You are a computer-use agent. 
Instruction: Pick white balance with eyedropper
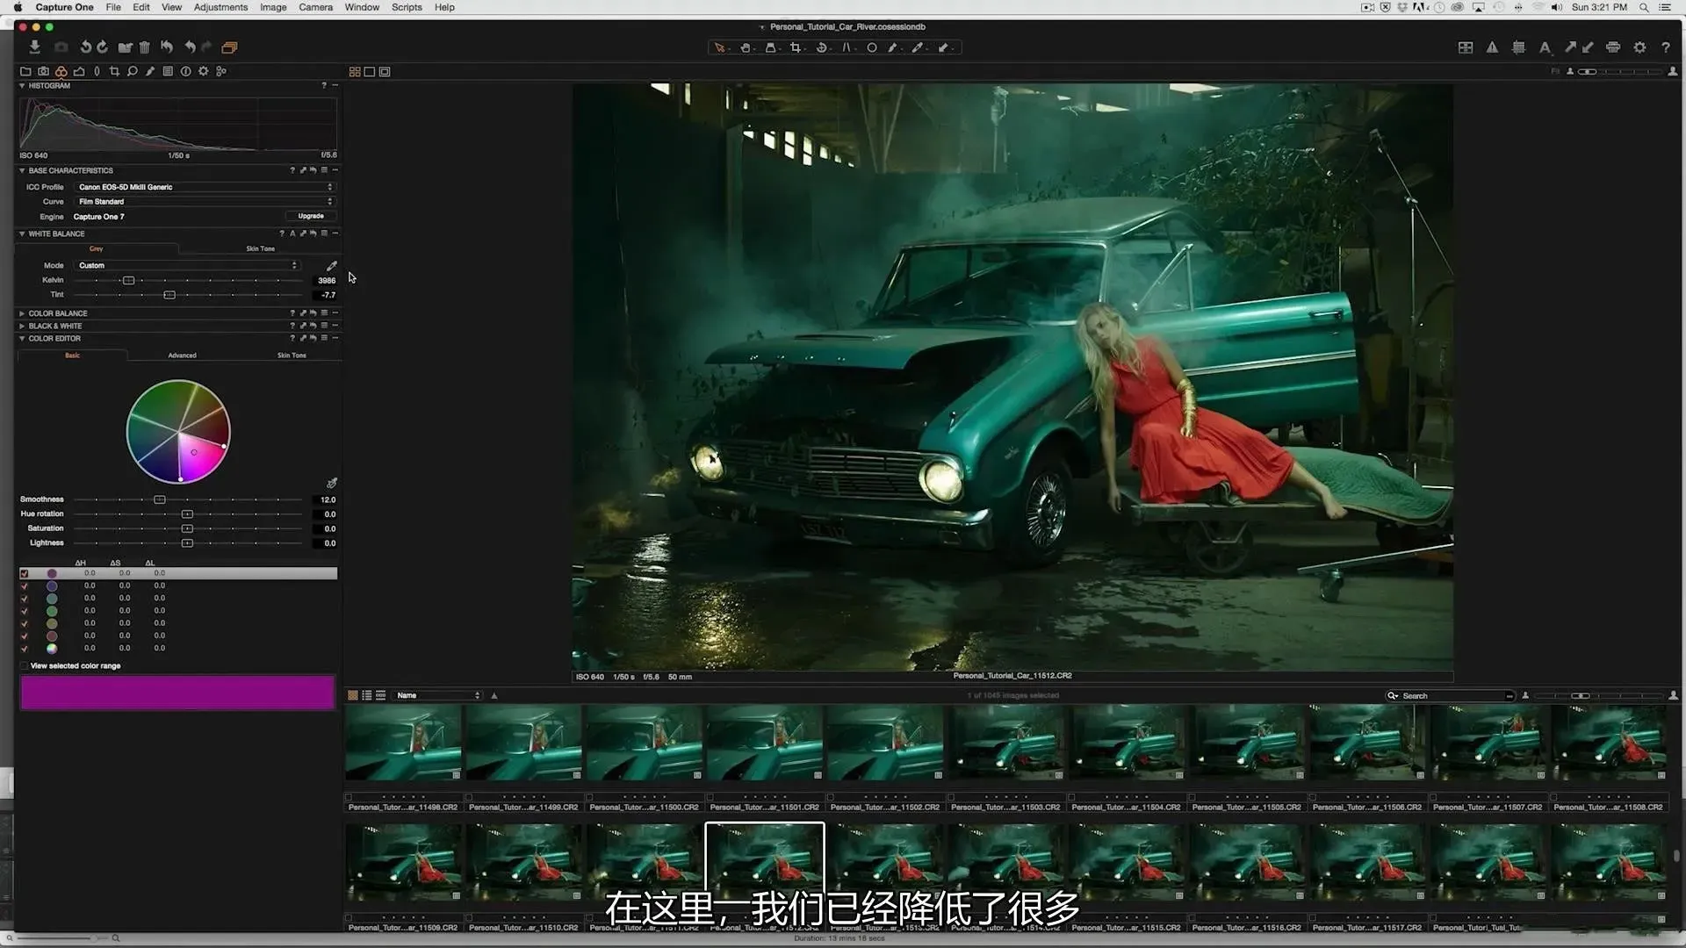tap(332, 265)
